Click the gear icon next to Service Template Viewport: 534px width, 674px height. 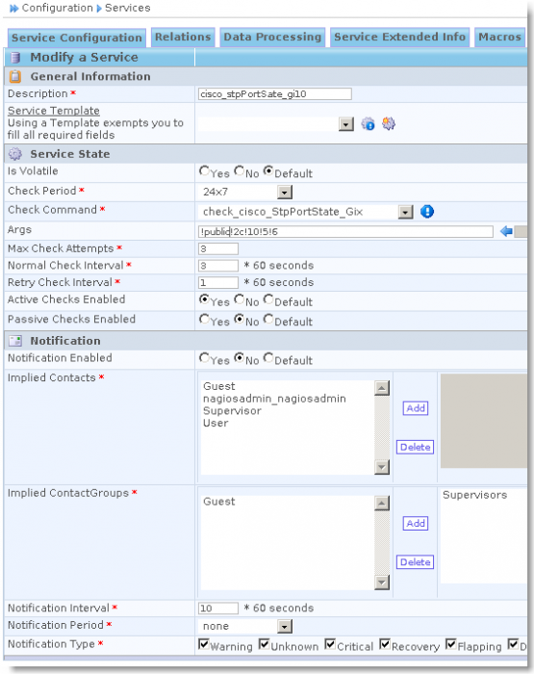tap(389, 124)
